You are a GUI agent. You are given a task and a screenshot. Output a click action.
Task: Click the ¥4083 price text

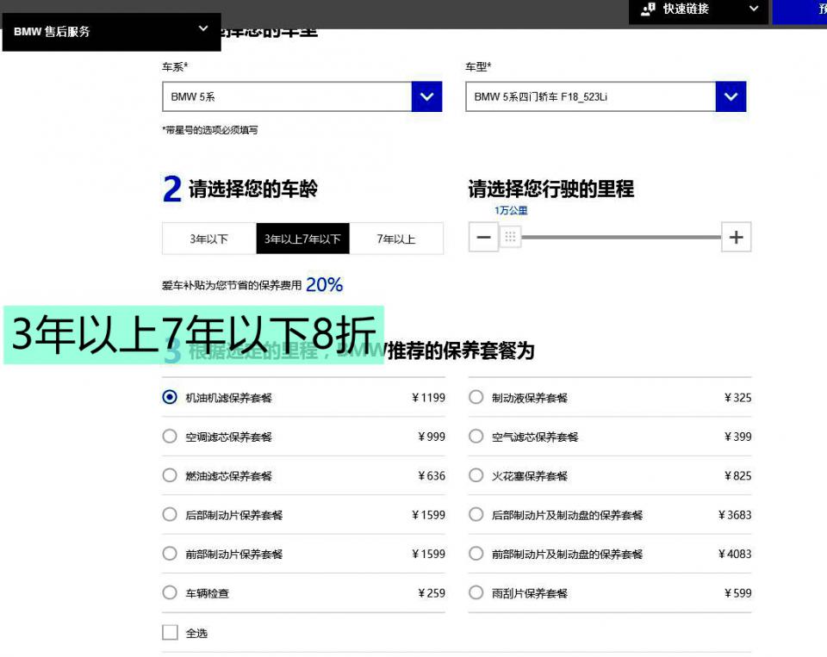pyautogui.click(x=735, y=554)
